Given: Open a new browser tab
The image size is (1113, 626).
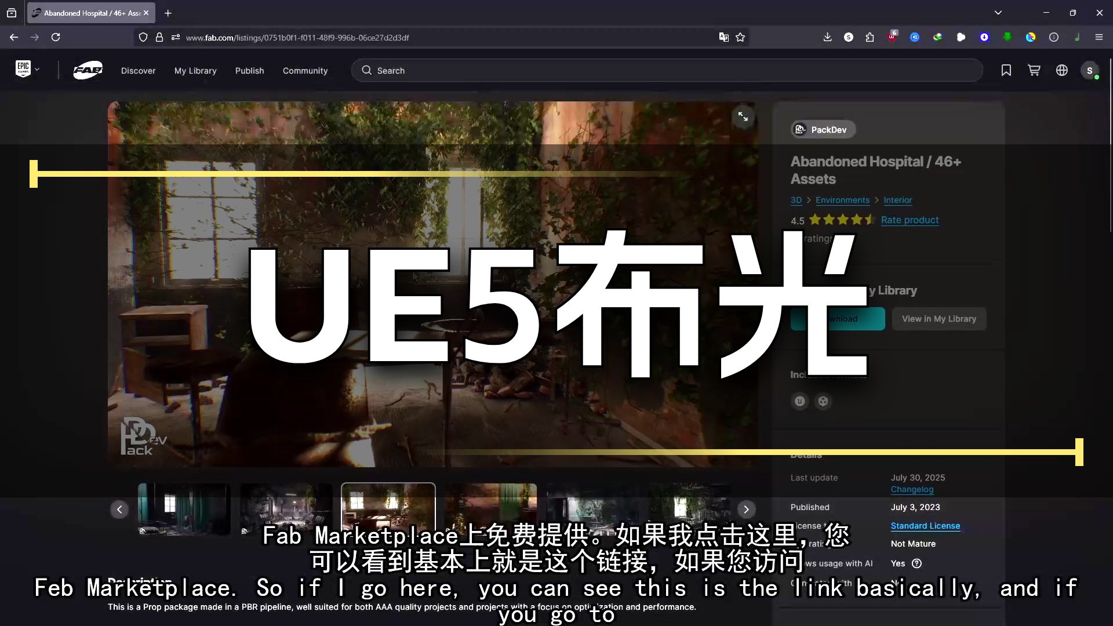Looking at the screenshot, I should coord(168,13).
